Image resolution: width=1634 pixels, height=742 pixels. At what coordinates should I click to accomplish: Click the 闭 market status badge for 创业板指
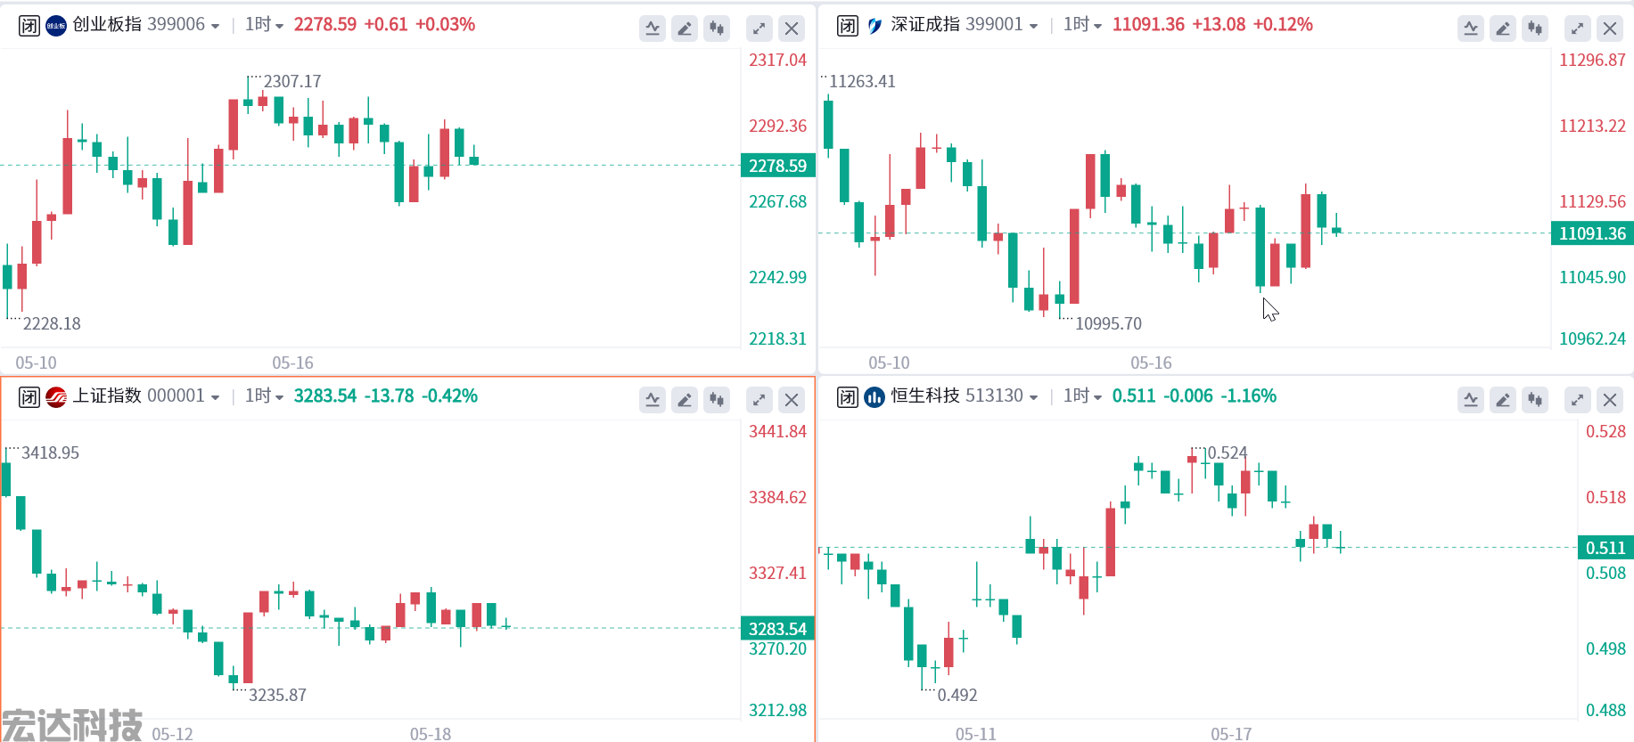[x=29, y=25]
